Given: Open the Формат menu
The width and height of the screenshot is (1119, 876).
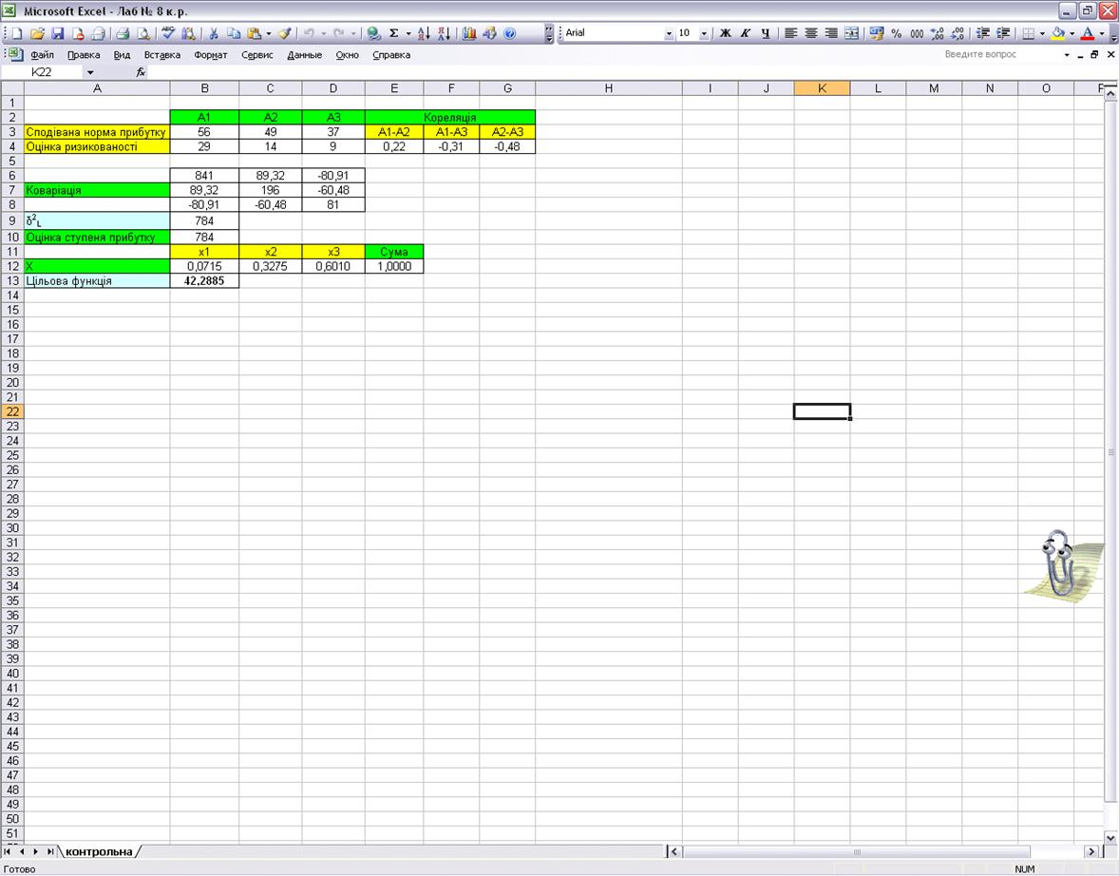Looking at the screenshot, I should [x=211, y=55].
